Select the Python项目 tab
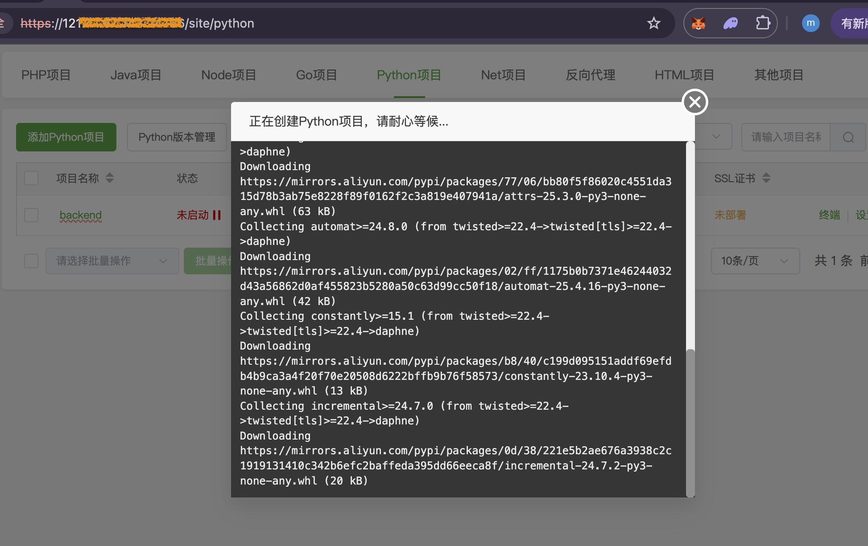The height and width of the screenshot is (546, 868). [409, 75]
